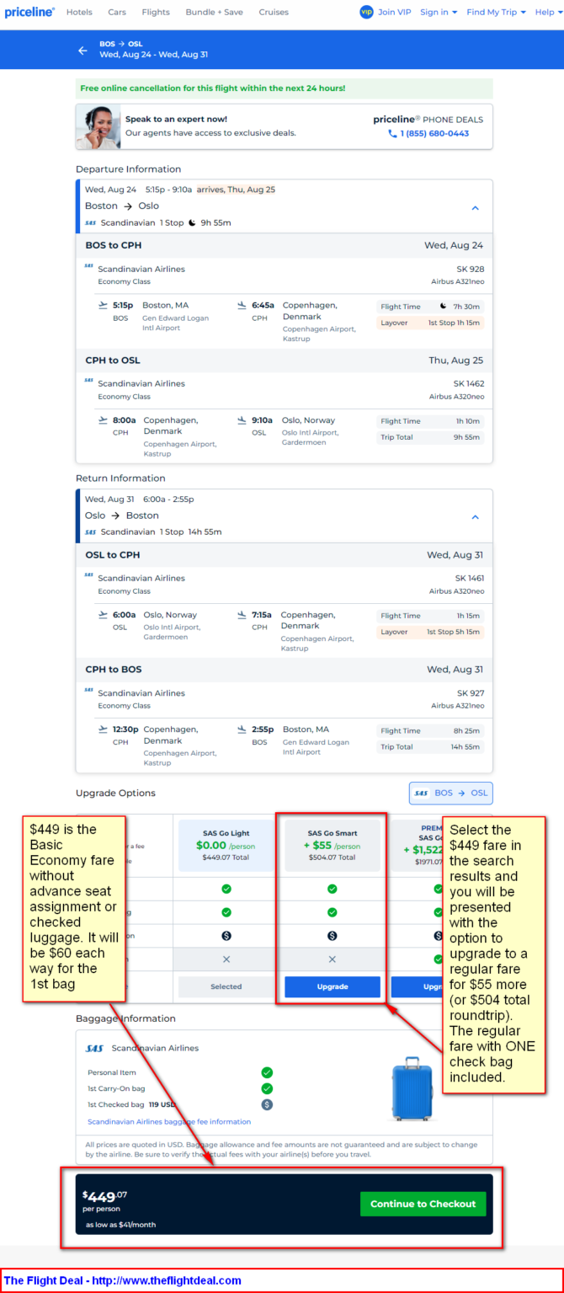Click the landing icon beside 2:55p Boston
The height and width of the screenshot is (1293, 564).
(242, 729)
